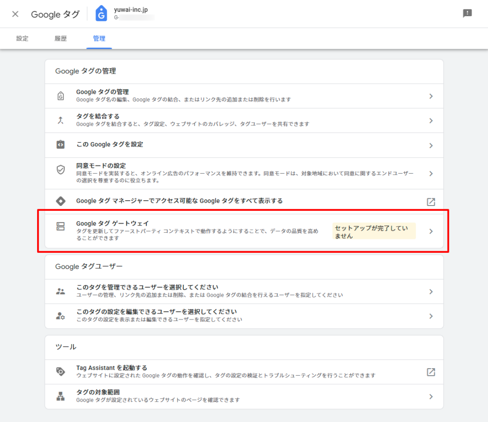Viewport: 488px width, 422px height.
Task: Switch to the 履歴 tab
Action: point(61,39)
